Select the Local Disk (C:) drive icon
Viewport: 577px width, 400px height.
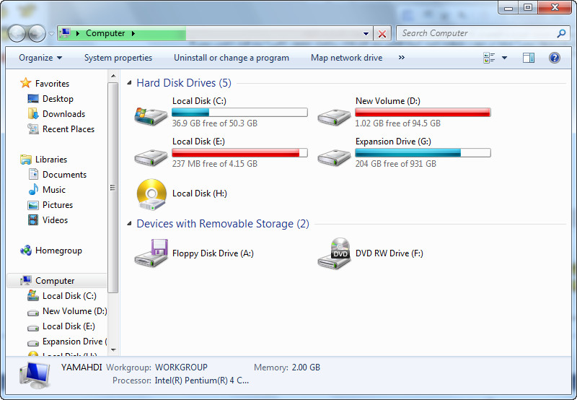click(x=151, y=116)
